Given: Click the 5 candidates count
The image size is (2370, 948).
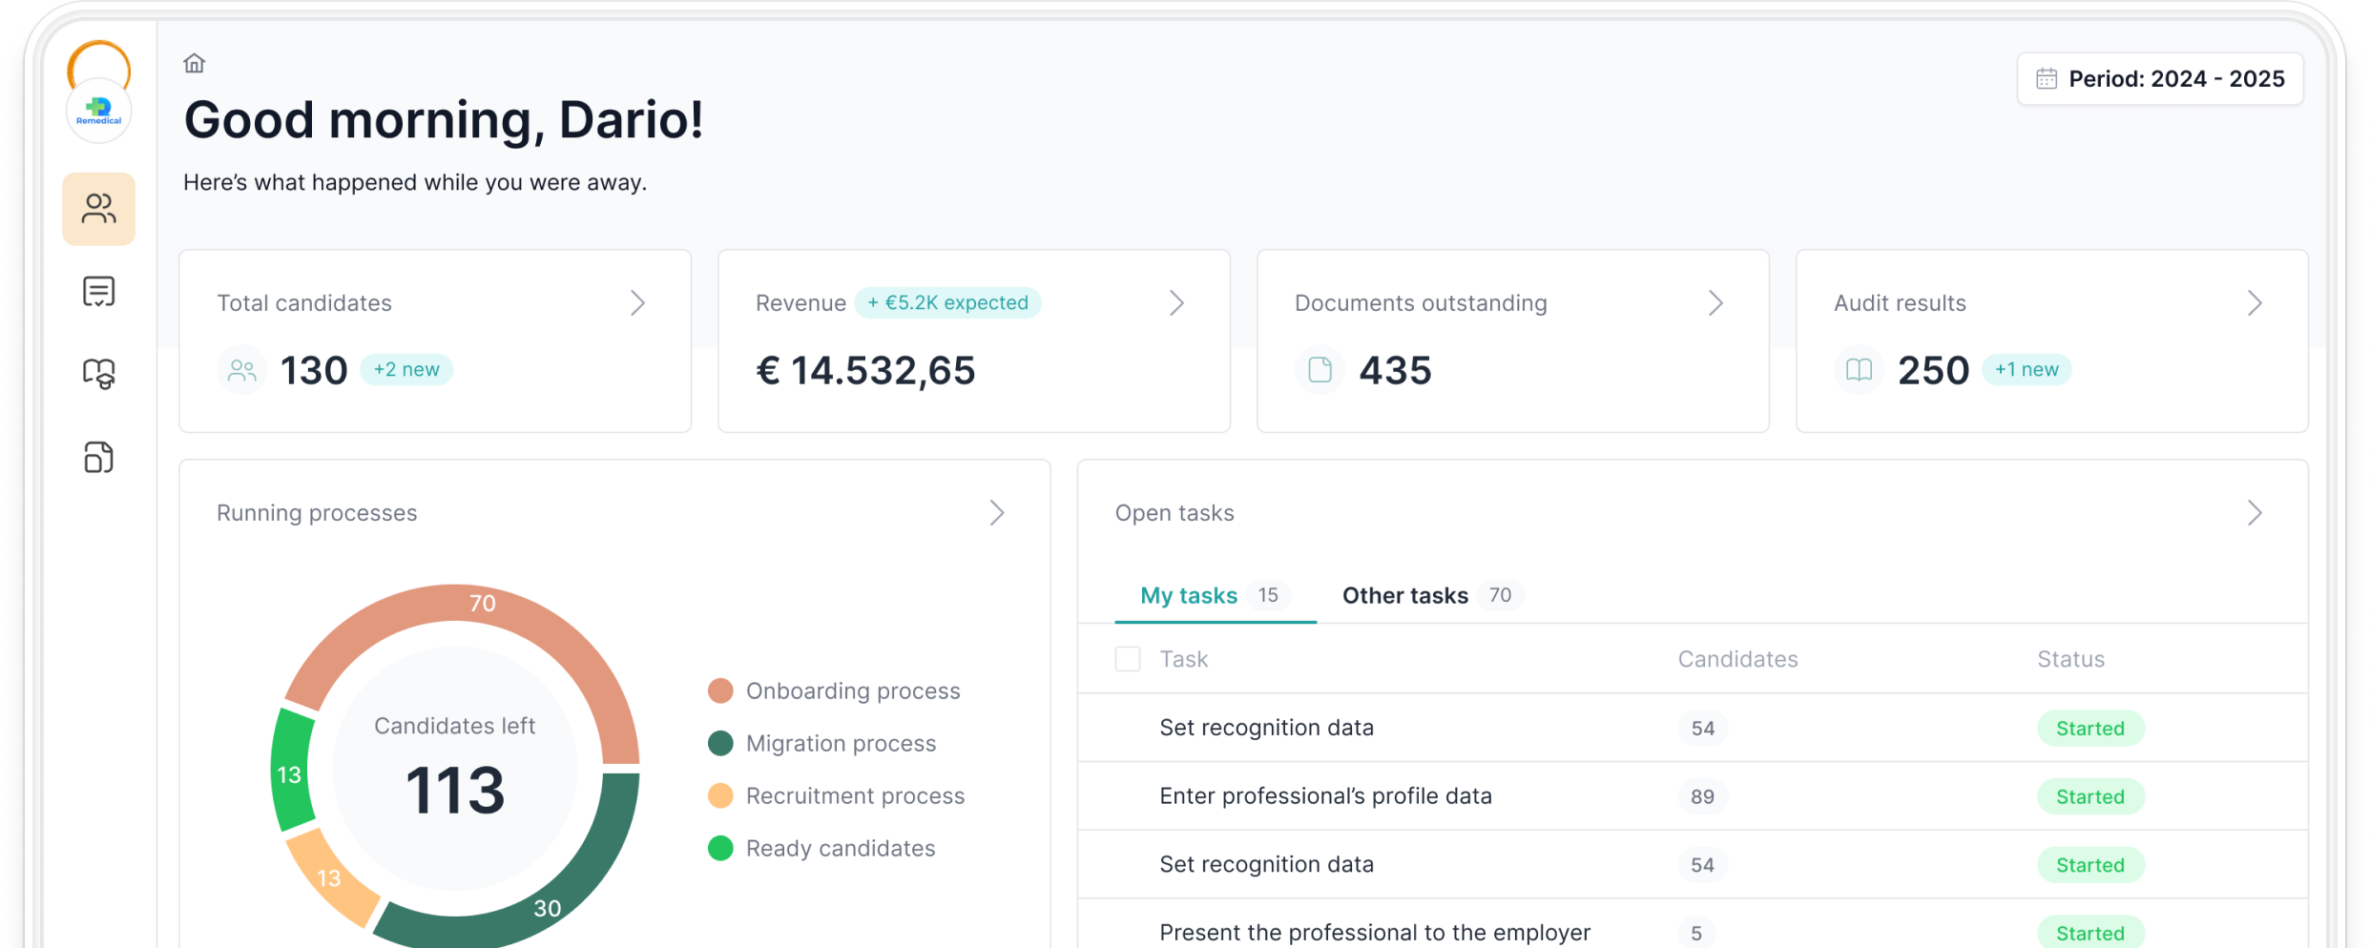Looking at the screenshot, I should coord(1696,933).
